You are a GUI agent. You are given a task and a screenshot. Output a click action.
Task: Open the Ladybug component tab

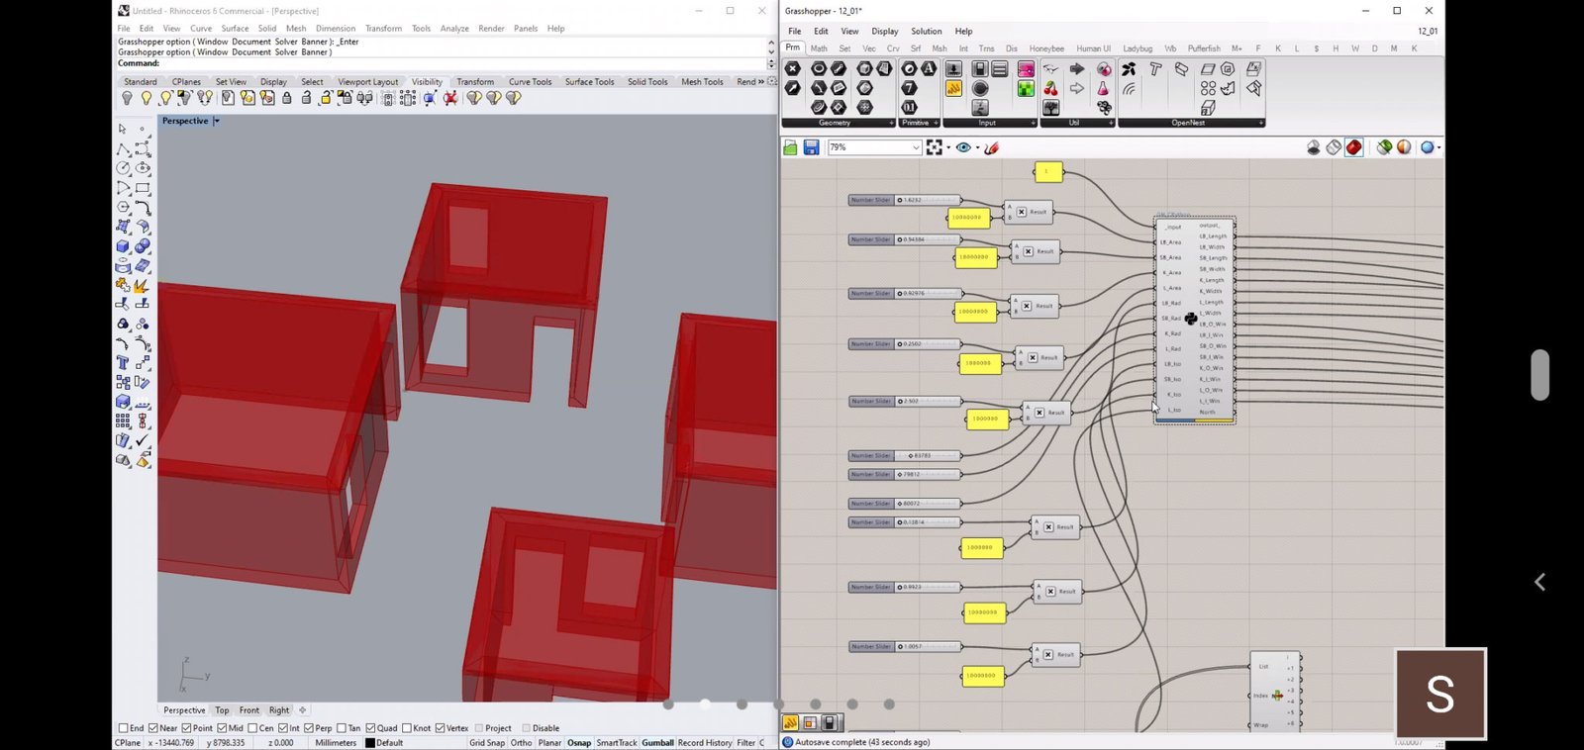tap(1137, 48)
